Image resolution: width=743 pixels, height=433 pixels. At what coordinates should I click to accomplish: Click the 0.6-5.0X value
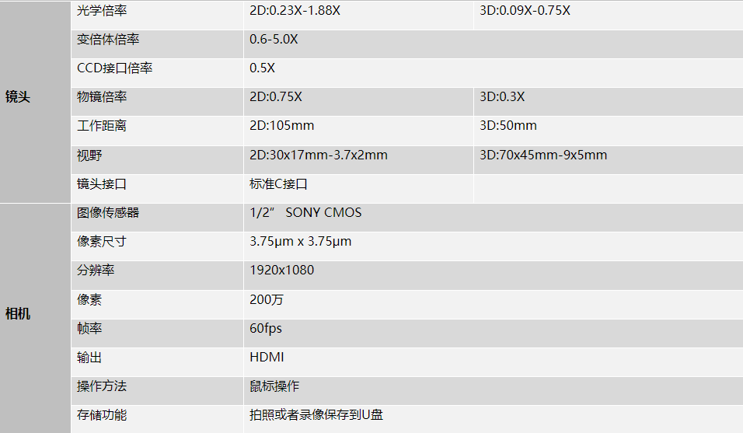click(x=274, y=40)
